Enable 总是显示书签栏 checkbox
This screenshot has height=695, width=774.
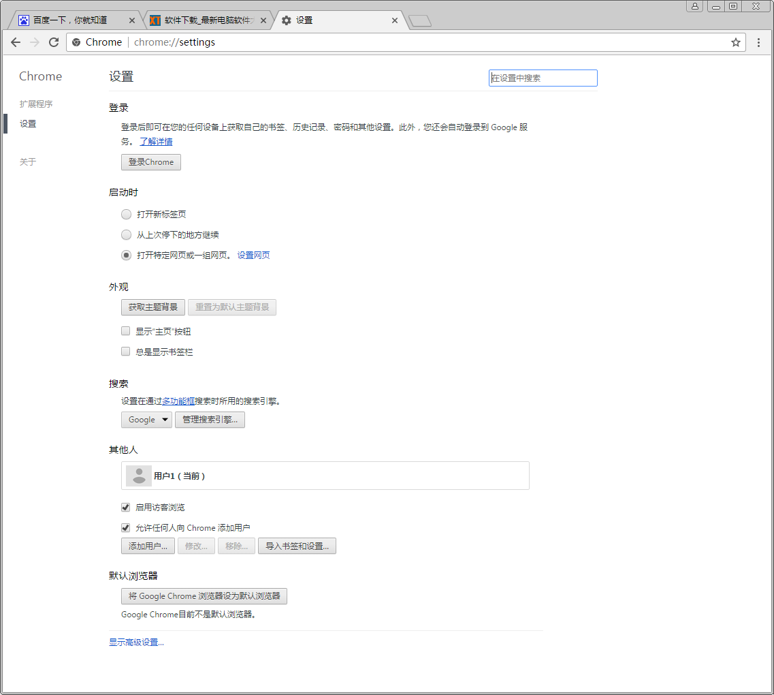126,351
